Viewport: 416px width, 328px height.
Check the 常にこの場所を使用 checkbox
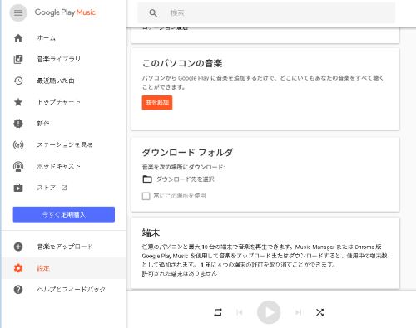point(146,196)
